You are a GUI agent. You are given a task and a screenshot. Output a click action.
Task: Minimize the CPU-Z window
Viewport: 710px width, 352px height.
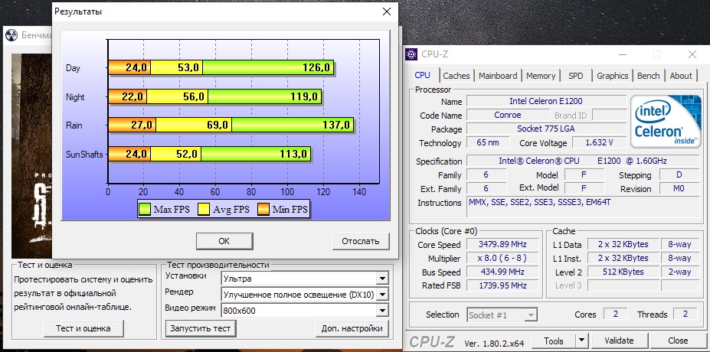click(x=622, y=55)
